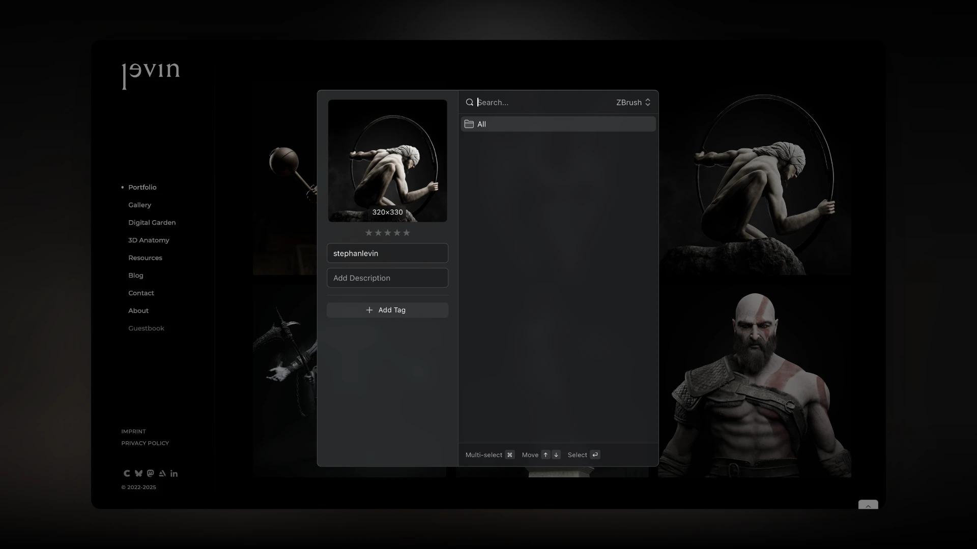Click the folder icon beside All

coord(469,124)
